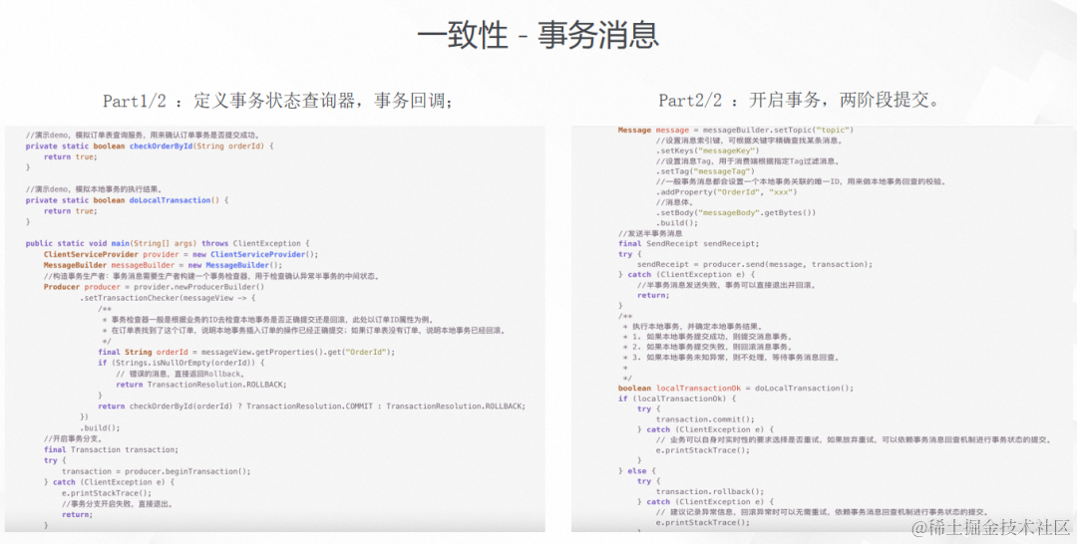Click the comment "//半事务消息发送失败，事务可以直接退出并回滚。"
The height and width of the screenshot is (544, 1077).
(727, 285)
